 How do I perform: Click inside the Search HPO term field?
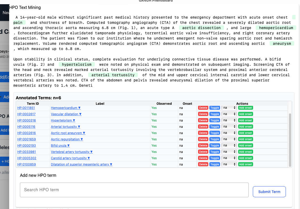coord(134,190)
